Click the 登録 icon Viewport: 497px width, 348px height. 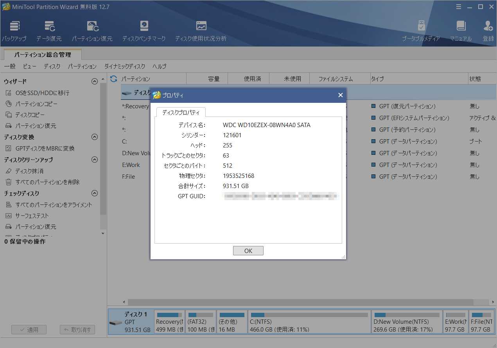[x=488, y=31]
